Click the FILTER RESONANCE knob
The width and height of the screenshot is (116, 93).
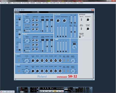64,21
